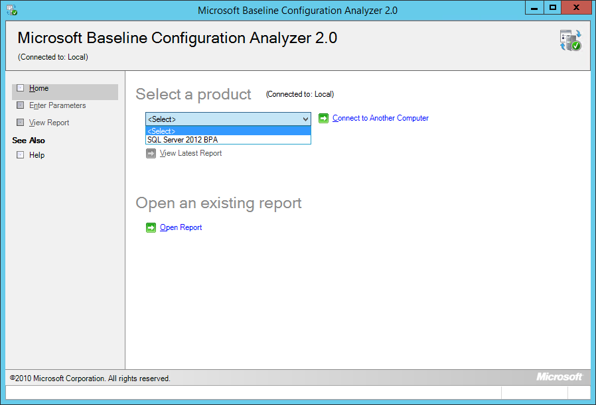
Task: Collapse the product dropdown using its arrow
Action: pos(305,119)
